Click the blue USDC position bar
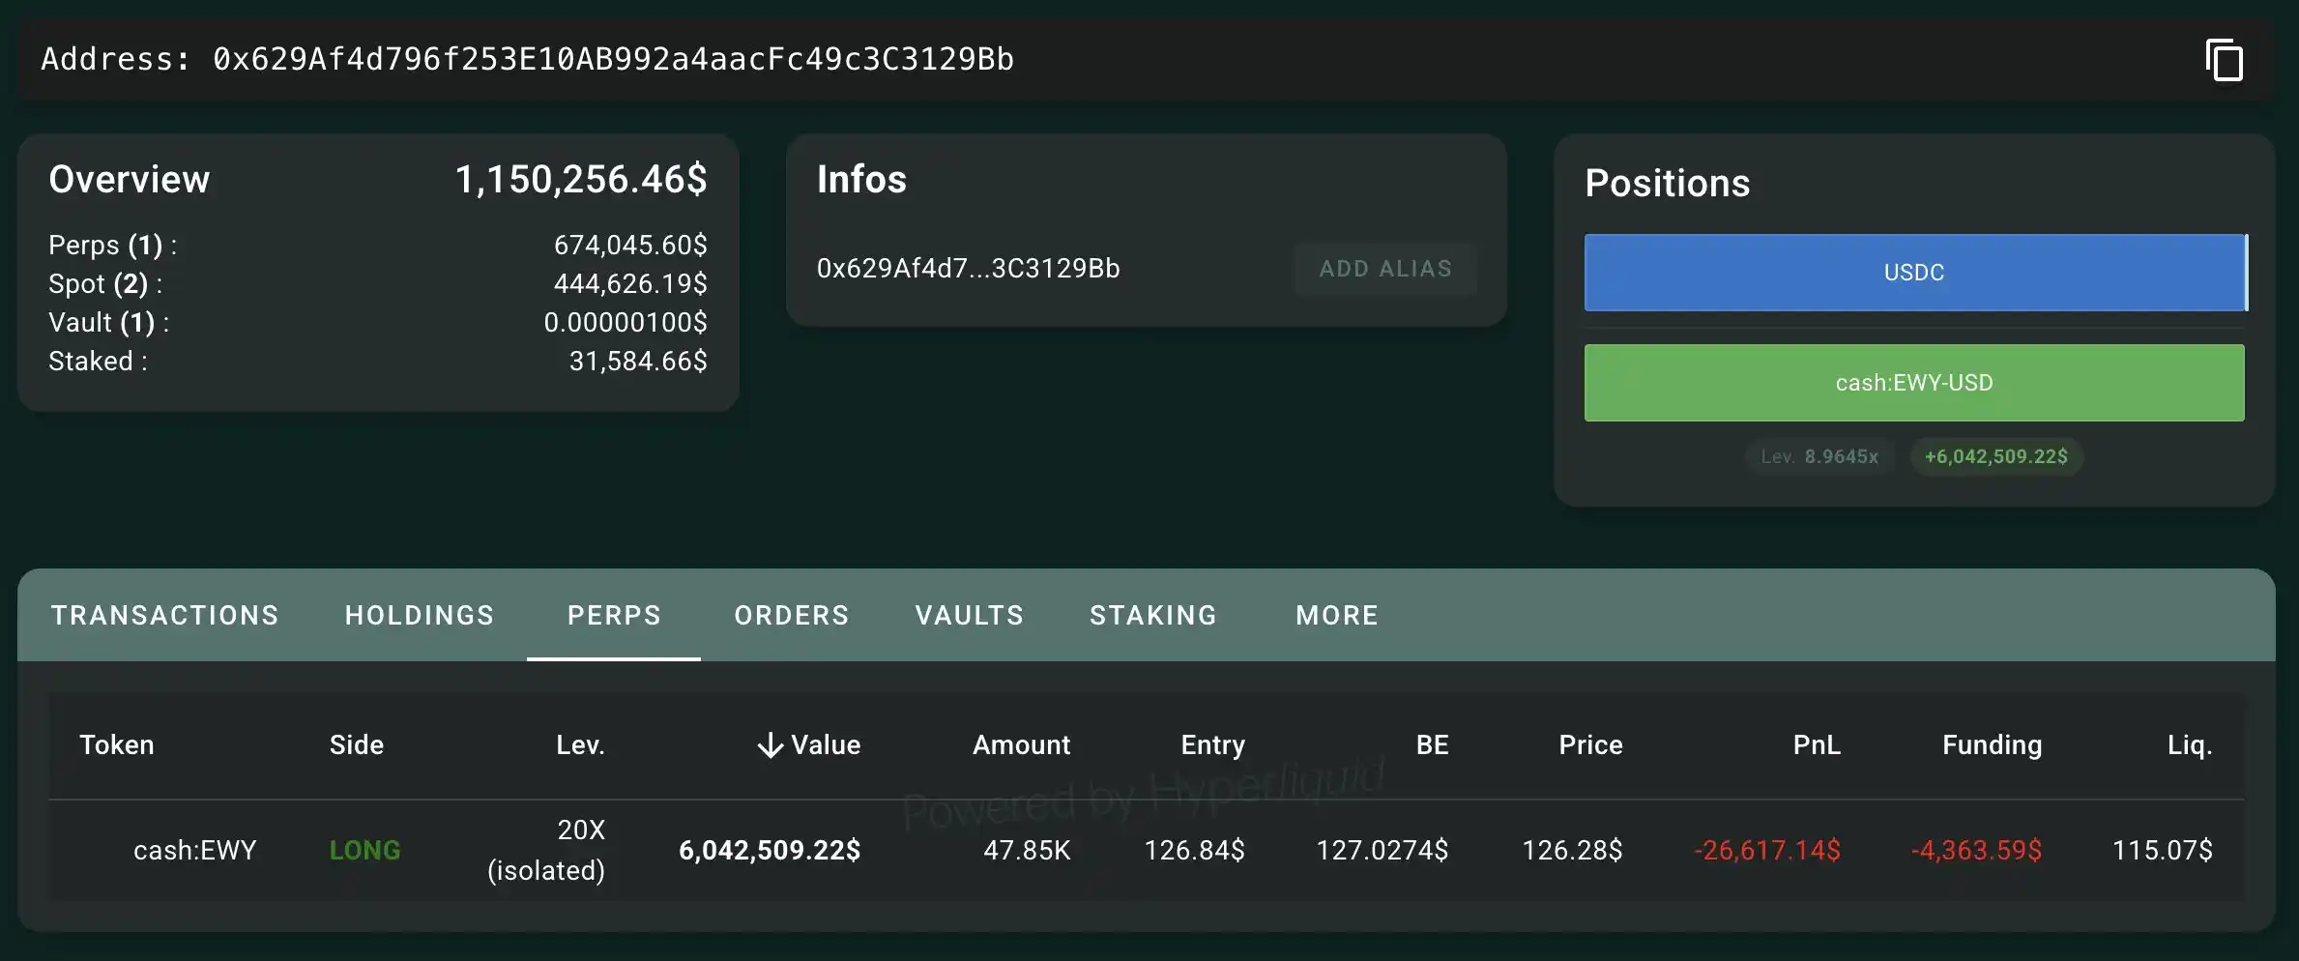The image size is (2299, 961). [x=1914, y=273]
